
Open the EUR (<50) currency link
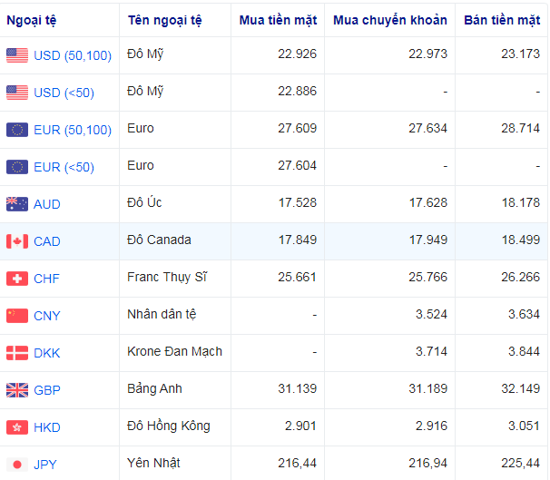click(64, 167)
